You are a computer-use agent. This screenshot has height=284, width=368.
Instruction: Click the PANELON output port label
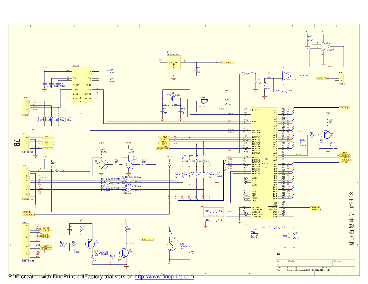tap(346, 160)
